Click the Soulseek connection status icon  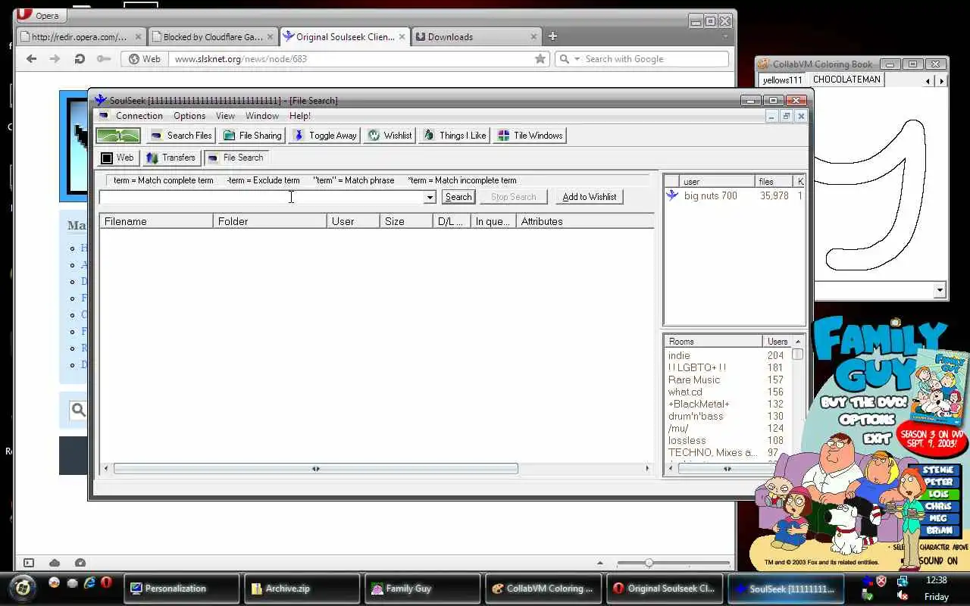pyautogui.click(x=117, y=136)
